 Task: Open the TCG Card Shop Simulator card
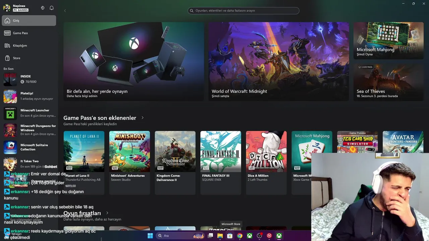pos(357,142)
